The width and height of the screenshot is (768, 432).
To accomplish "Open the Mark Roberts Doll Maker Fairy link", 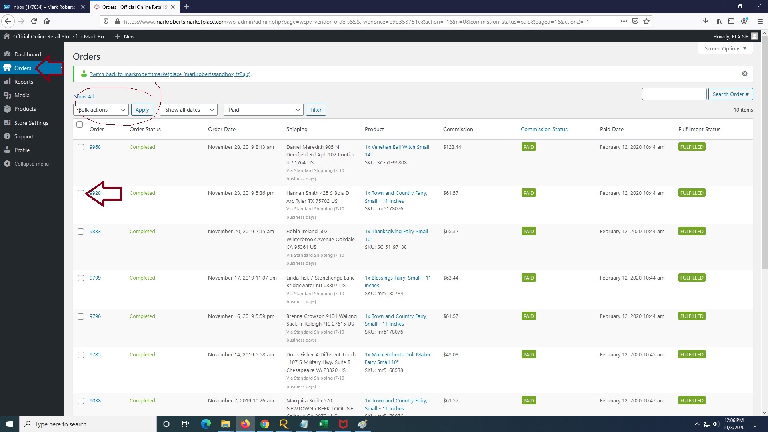I will 398,358.
